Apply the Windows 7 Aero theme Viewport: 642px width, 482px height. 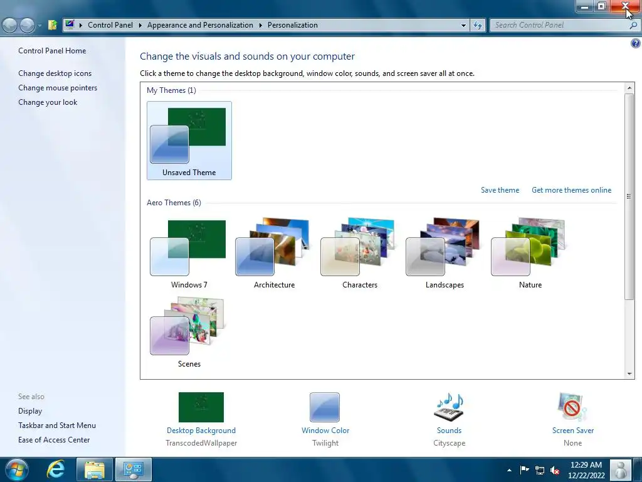(189, 254)
